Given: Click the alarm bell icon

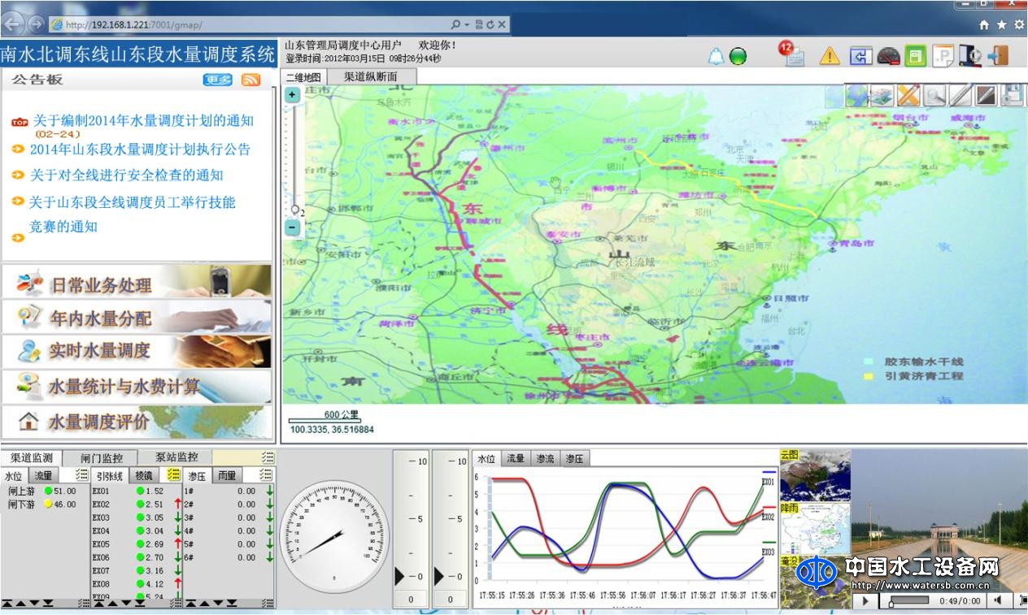Looking at the screenshot, I should coord(716,56).
